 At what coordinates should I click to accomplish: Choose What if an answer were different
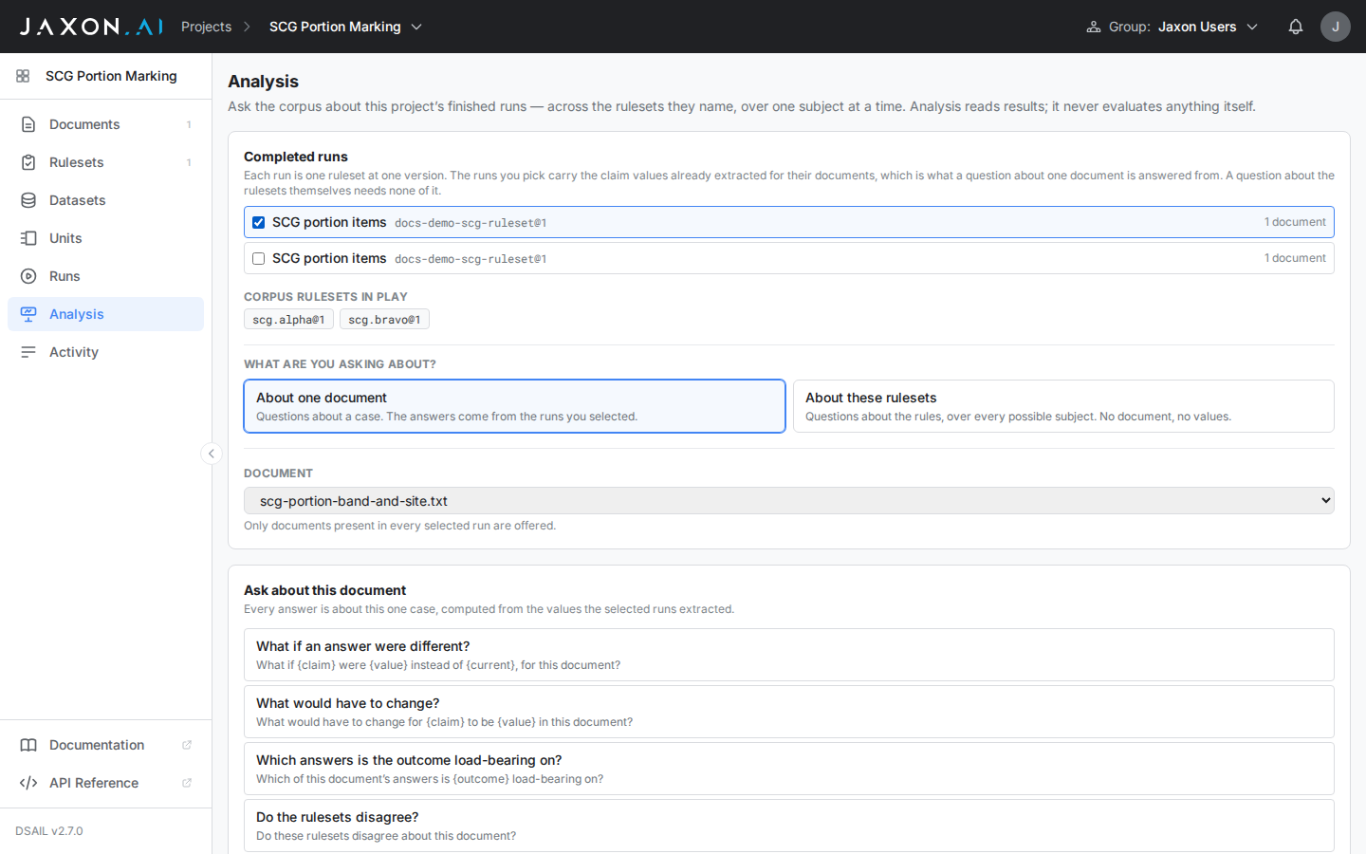[x=789, y=655]
